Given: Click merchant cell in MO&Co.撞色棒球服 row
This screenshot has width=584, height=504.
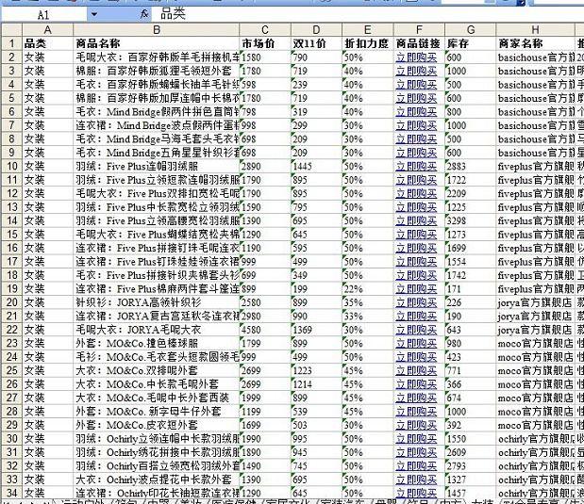Looking at the screenshot, I should point(535,343).
